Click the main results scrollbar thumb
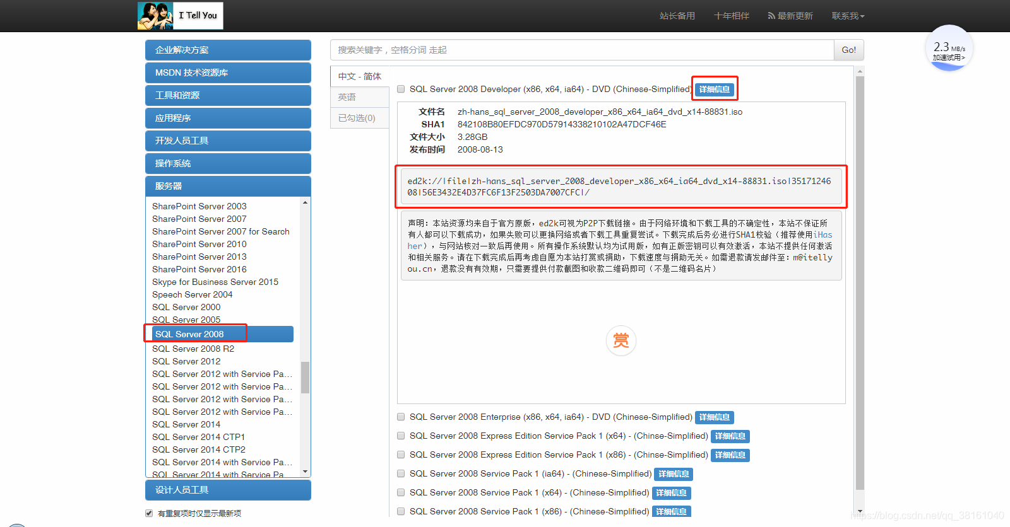Screen dimensions: 1010x527 (x=860, y=282)
